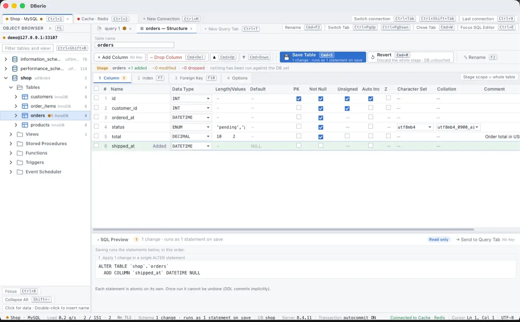The image size is (520, 322).
Task: Collapse the shop database node
Action: pyautogui.click(x=6, y=78)
